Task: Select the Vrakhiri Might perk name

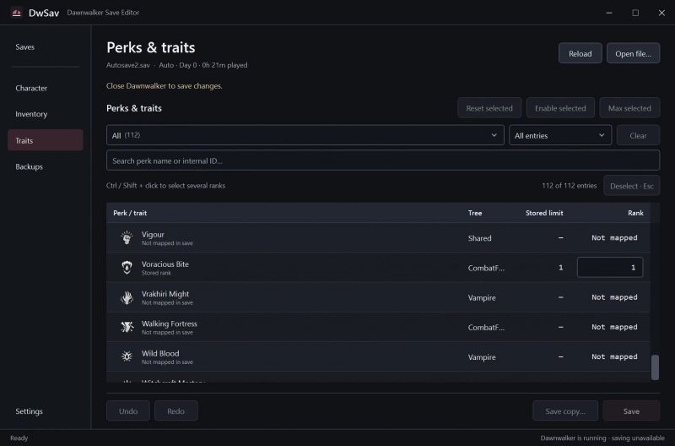Action: [x=165, y=294]
